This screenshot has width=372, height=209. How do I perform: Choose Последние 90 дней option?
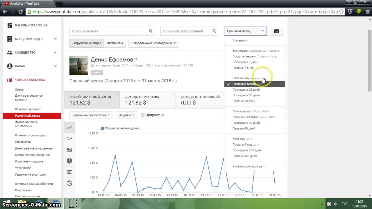click(246, 123)
